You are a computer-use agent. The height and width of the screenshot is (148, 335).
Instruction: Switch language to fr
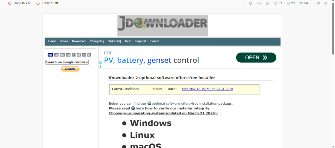[74, 55]
